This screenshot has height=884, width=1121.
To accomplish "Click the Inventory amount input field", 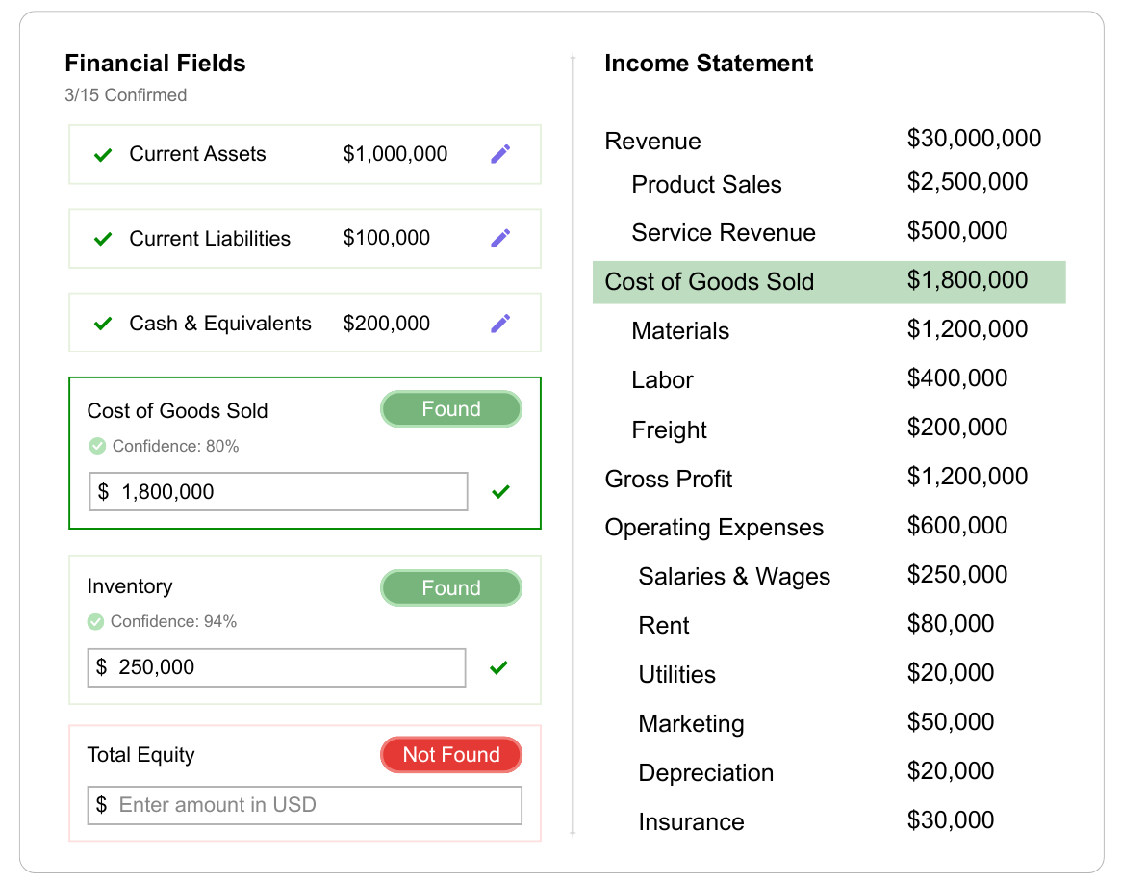I will pyautogui.click(x=277, y=667).
